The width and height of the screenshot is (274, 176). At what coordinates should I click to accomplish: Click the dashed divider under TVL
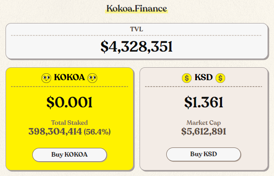click(x=136, y=35)
